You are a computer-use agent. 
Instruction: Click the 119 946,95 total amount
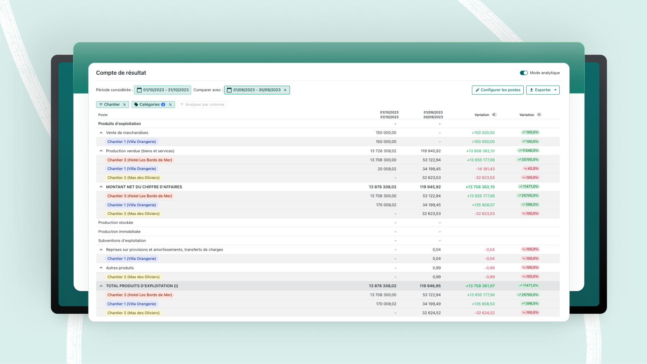430,286
